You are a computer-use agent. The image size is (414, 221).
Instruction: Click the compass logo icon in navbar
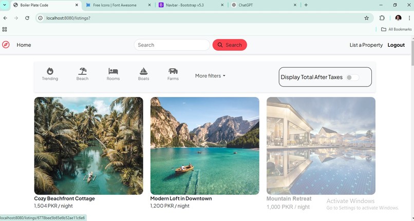(6, 45)
